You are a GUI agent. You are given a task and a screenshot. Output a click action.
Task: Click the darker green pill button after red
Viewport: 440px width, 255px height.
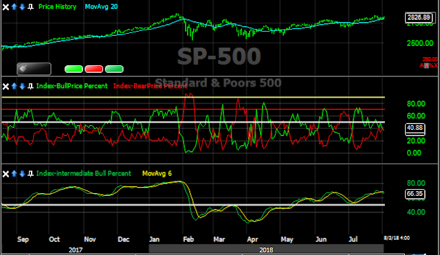point(114,69)
